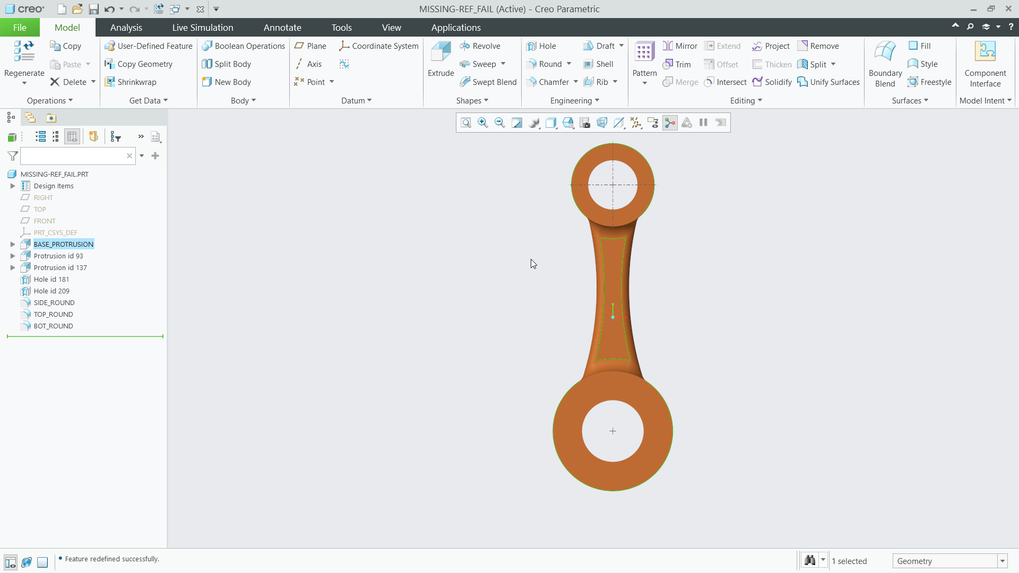Open the Operations group dropdown
The width and height of the screenshot is (1019, 573).
(x=50, y=101)
